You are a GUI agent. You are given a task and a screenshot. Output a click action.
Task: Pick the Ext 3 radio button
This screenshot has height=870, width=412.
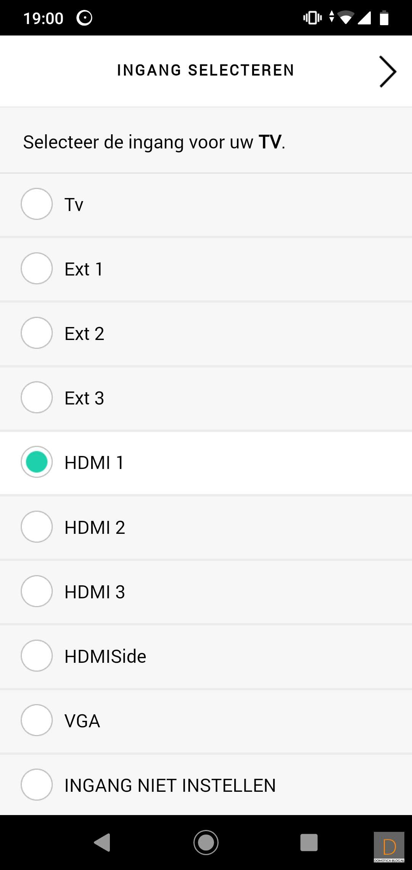point(37,397)
